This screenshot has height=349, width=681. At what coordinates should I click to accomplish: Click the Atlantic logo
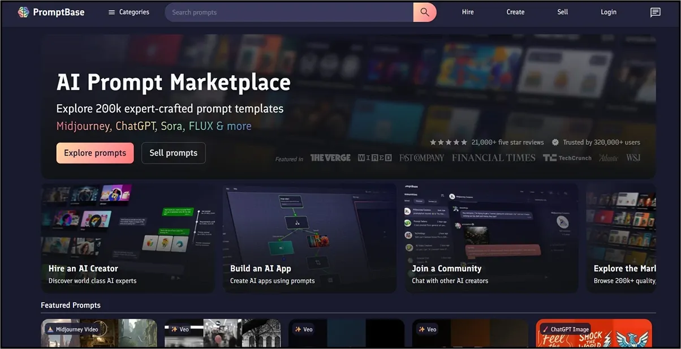[609, 158]
